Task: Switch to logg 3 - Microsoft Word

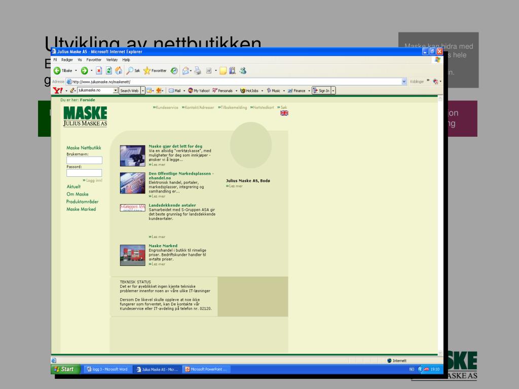Action: click(x=107, y=369)
